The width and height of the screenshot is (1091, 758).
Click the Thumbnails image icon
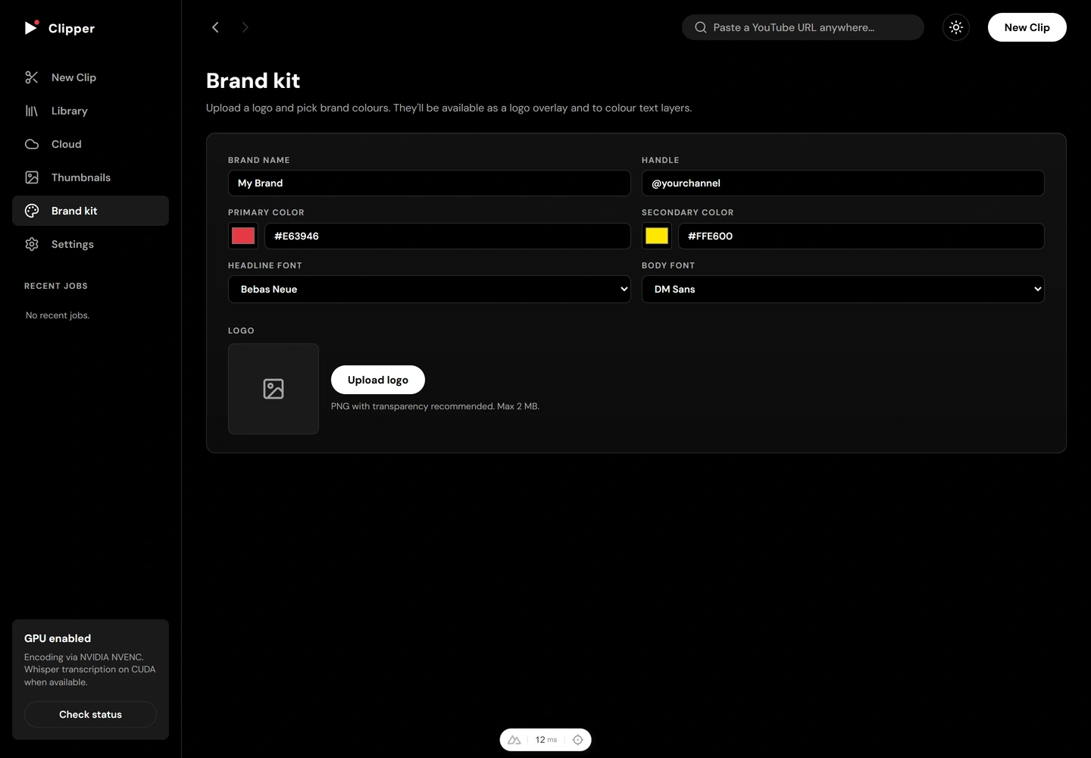32,177
